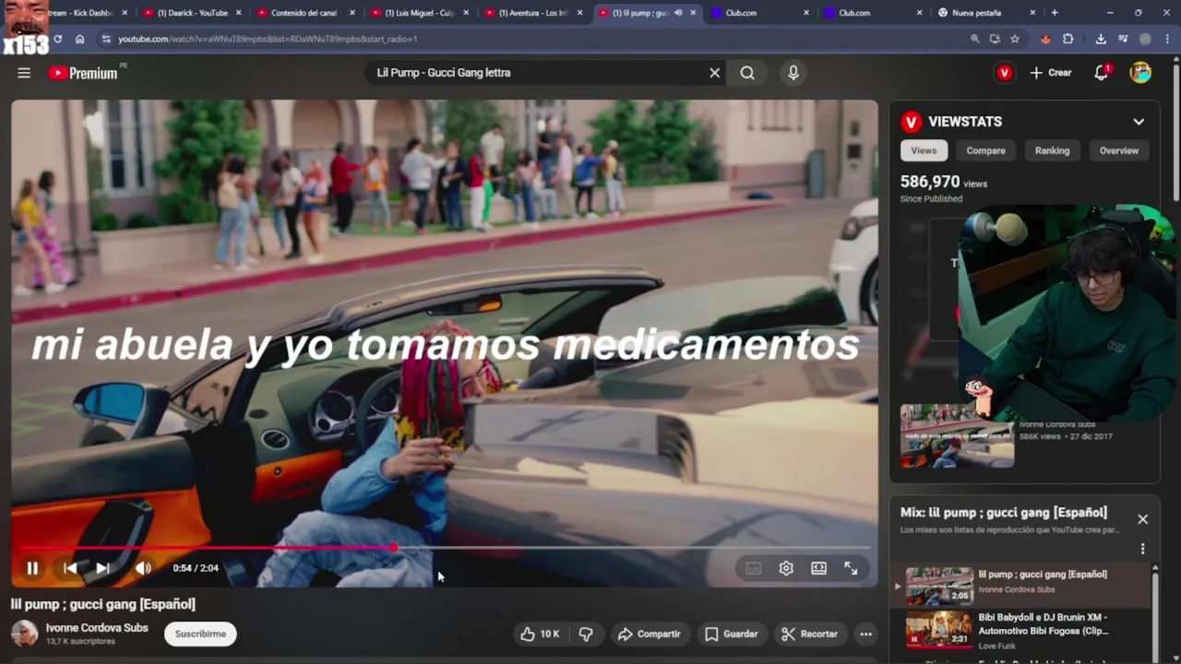Select the Compare tab in ViewStats
The width and height of the screenshot is (1181, 664).
(x=985, y=150)
